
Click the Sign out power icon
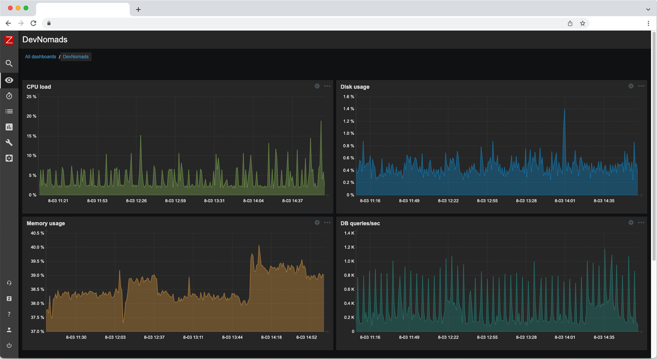[9, 345]
